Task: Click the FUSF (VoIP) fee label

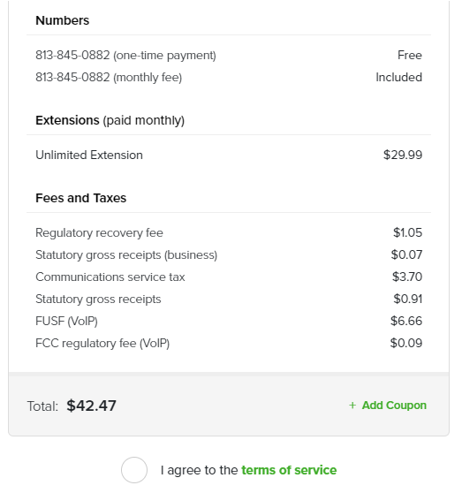Action: coord(66,321)
